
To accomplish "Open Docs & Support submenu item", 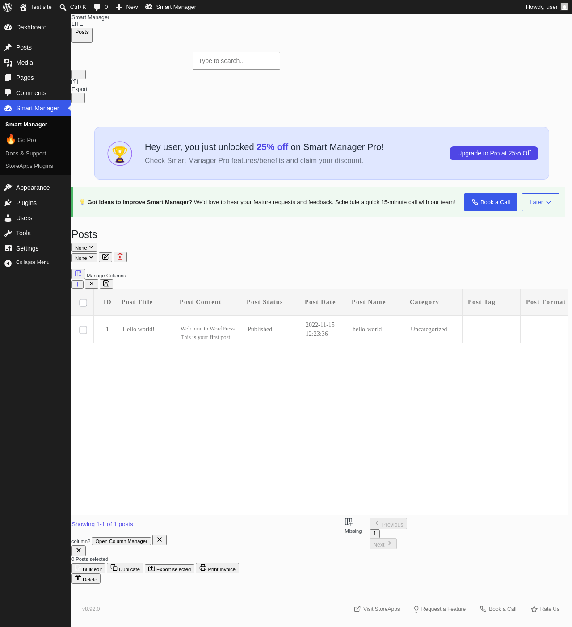I will pos(25,154).
